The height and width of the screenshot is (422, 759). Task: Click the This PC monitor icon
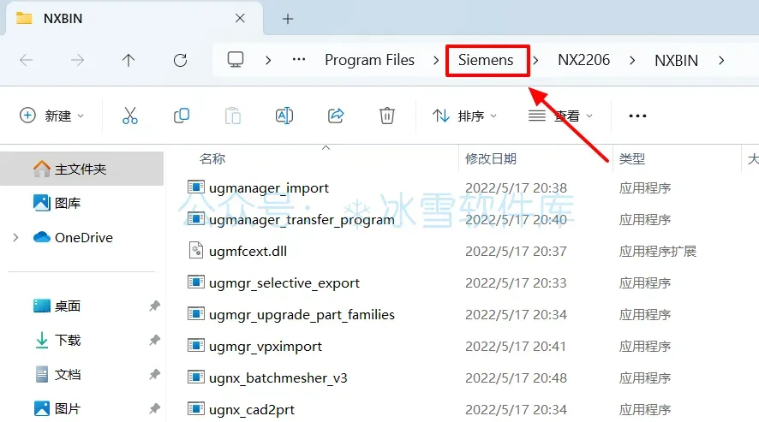236,60
